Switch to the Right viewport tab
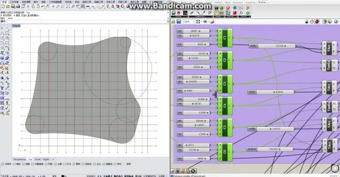Screen dimensions: 340x177 click(x=46, y=159)
